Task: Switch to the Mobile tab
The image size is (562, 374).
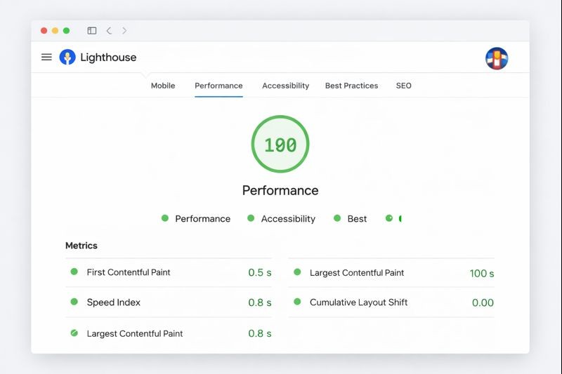Action: pyautogui.click(x=163, y=86)
